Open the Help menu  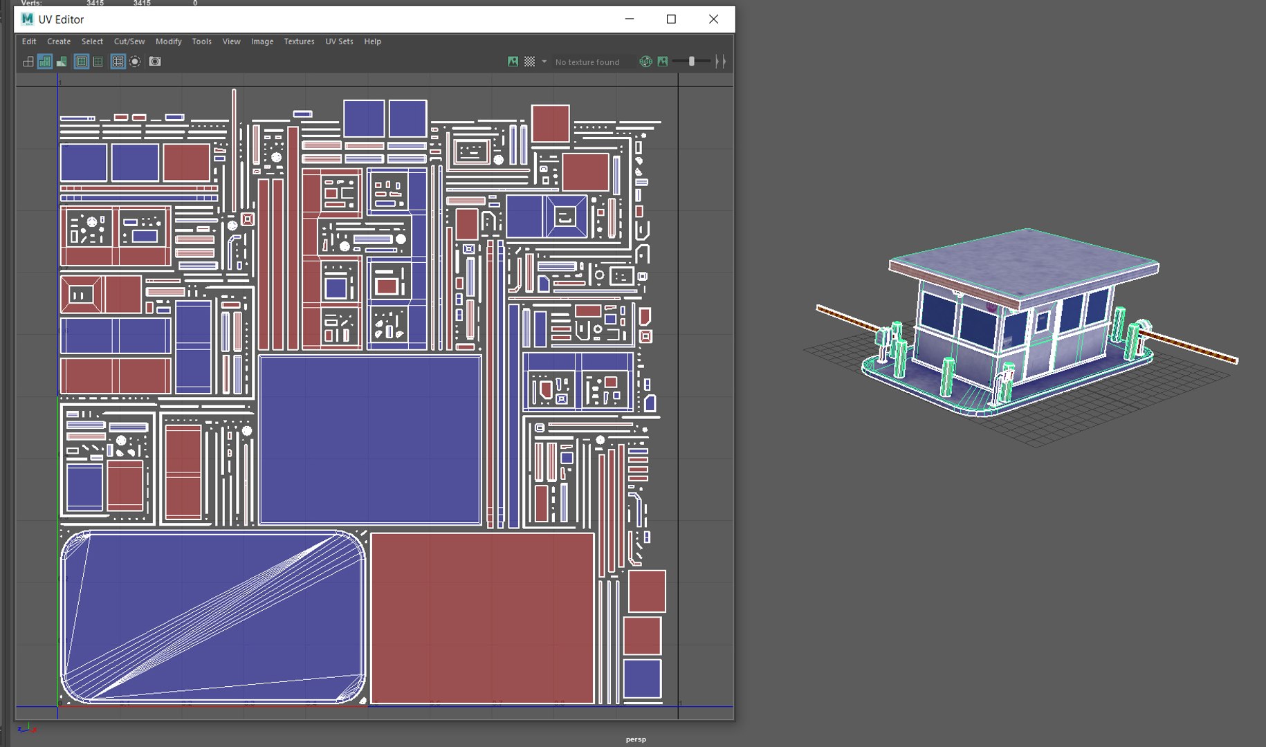[372, 41]
